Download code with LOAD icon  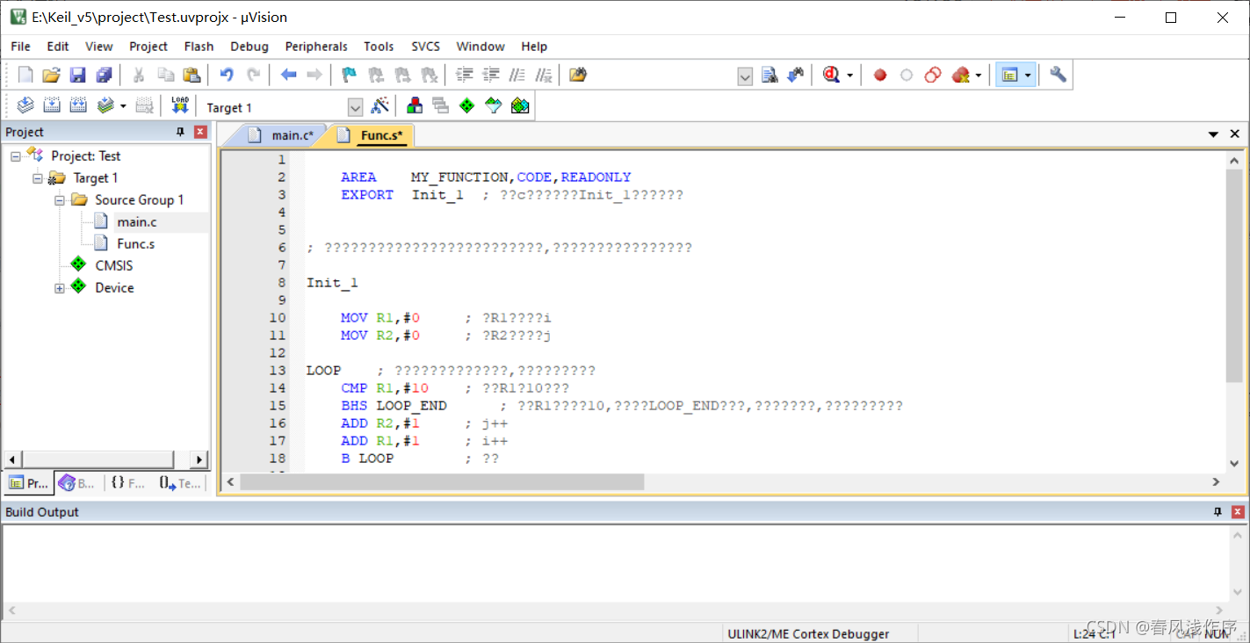[180, 106]
